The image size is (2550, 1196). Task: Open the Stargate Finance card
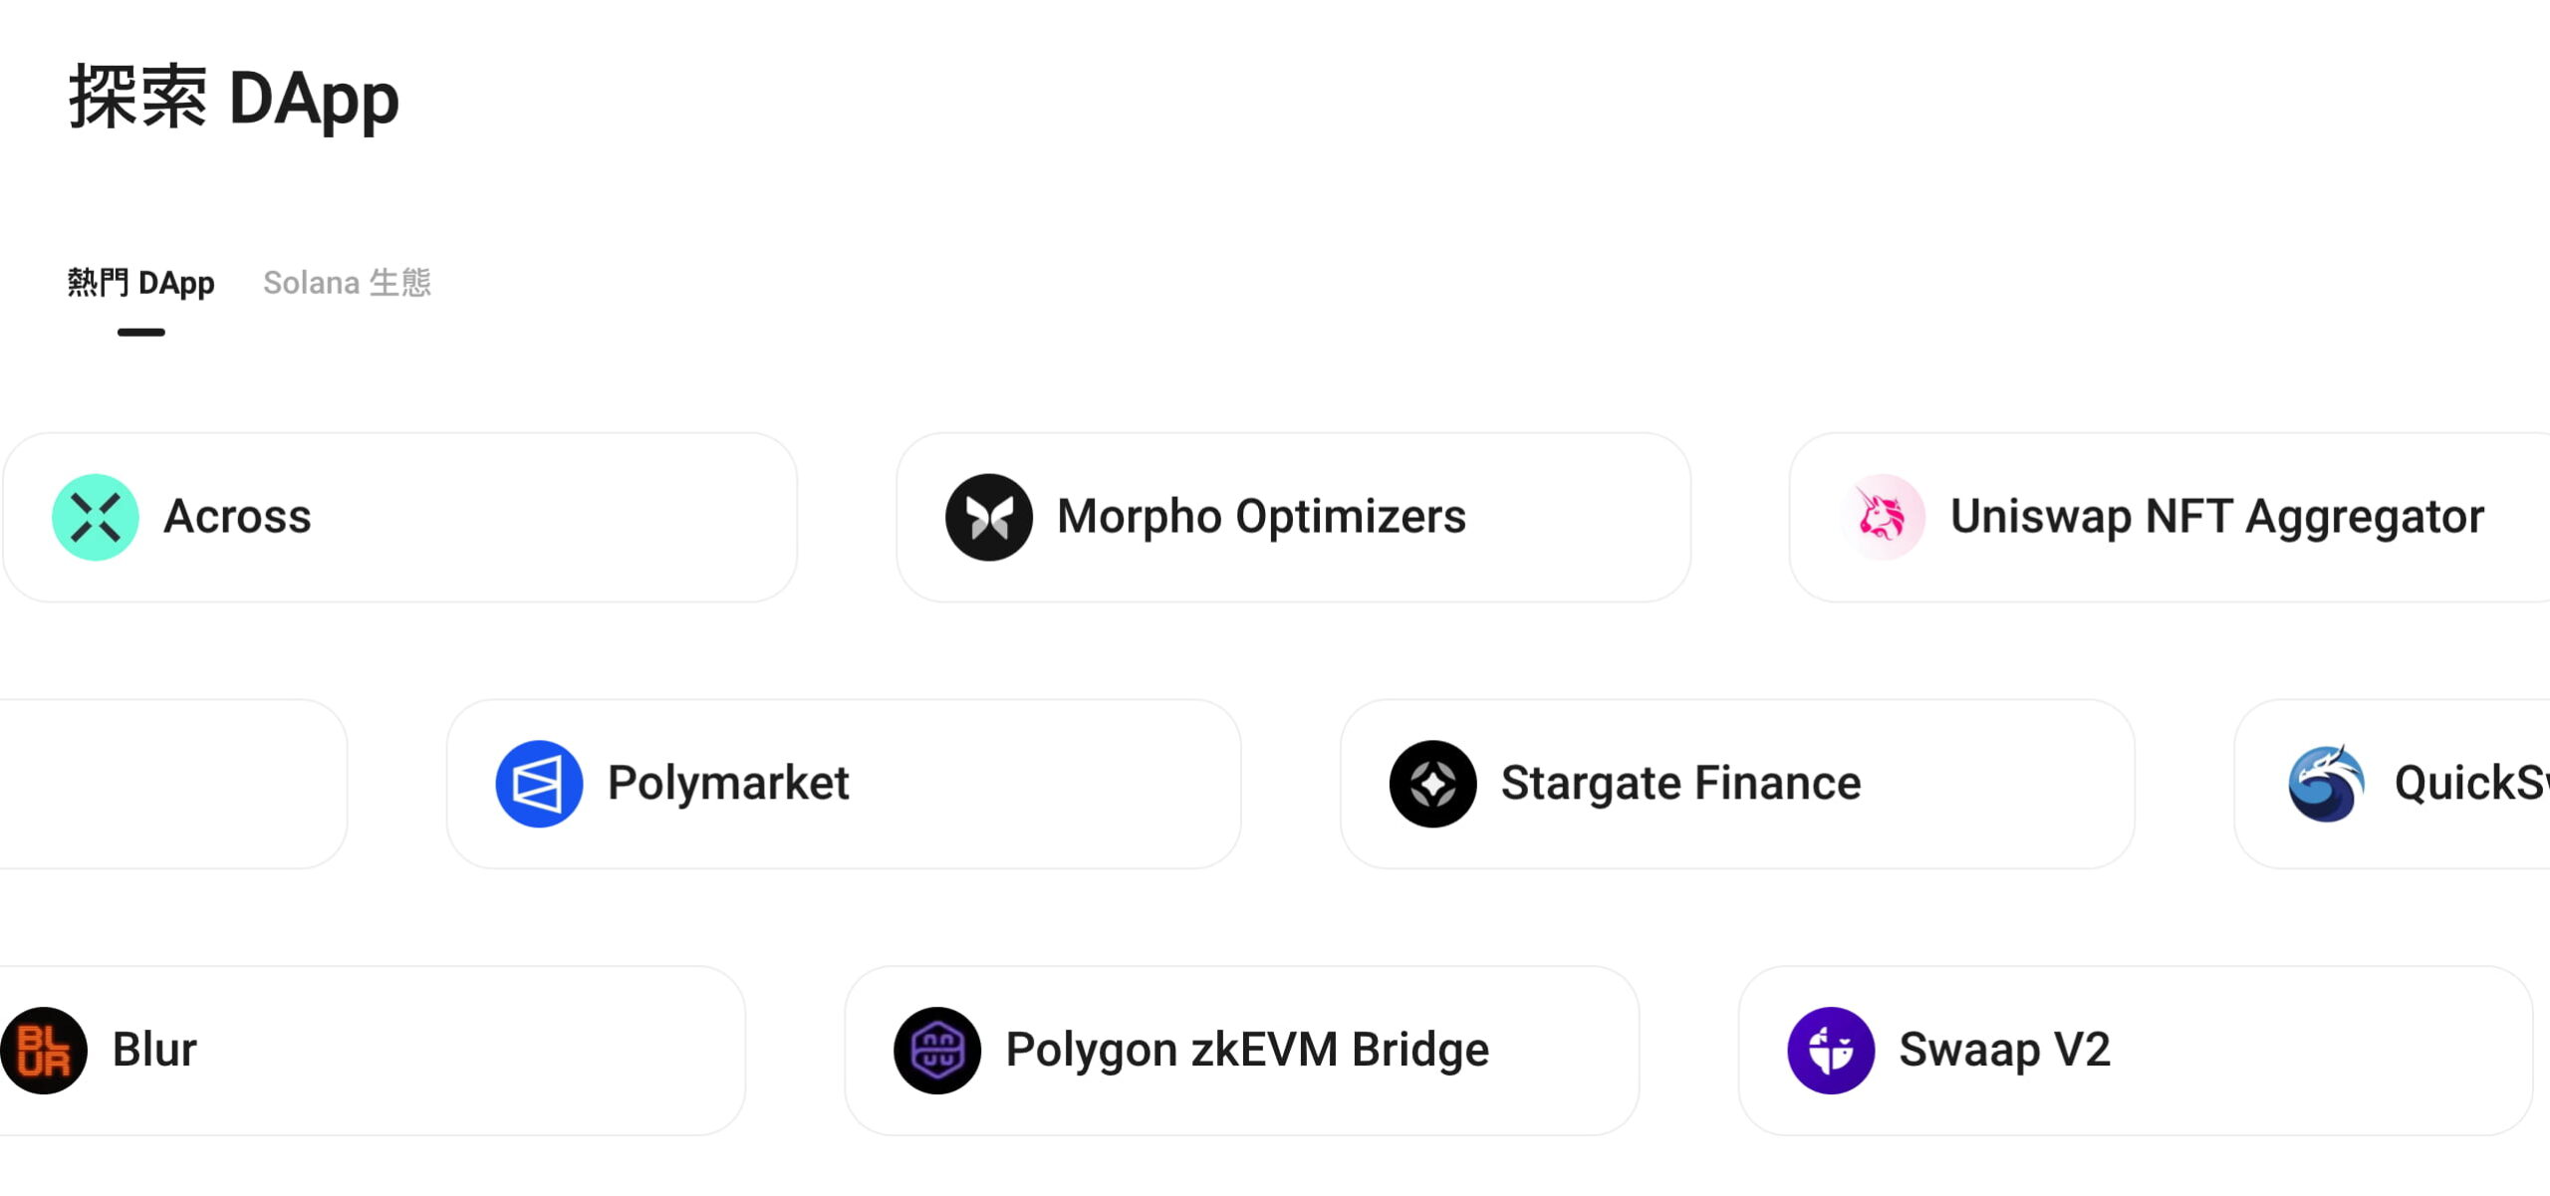tap(1737, 784)
